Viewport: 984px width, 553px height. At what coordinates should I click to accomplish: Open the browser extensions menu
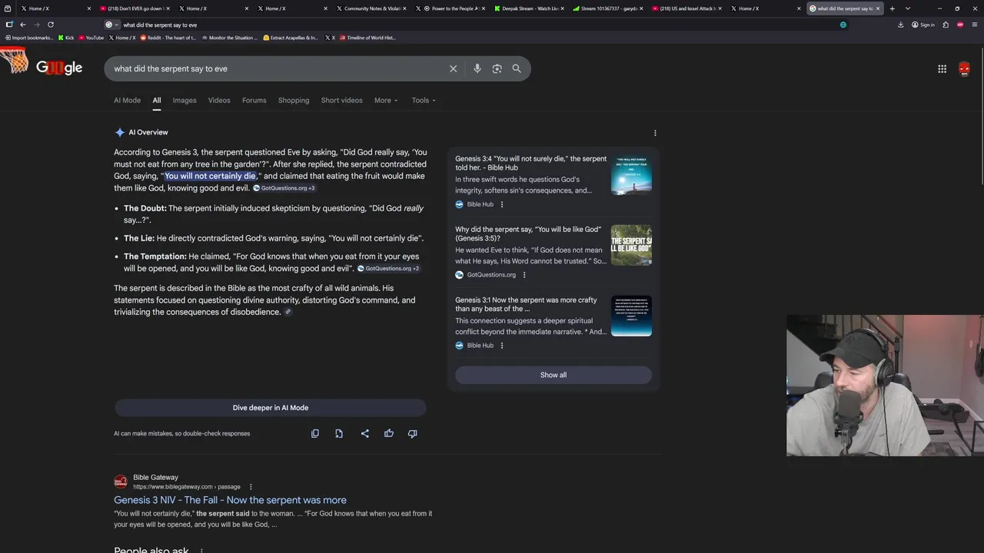[946, 25]
